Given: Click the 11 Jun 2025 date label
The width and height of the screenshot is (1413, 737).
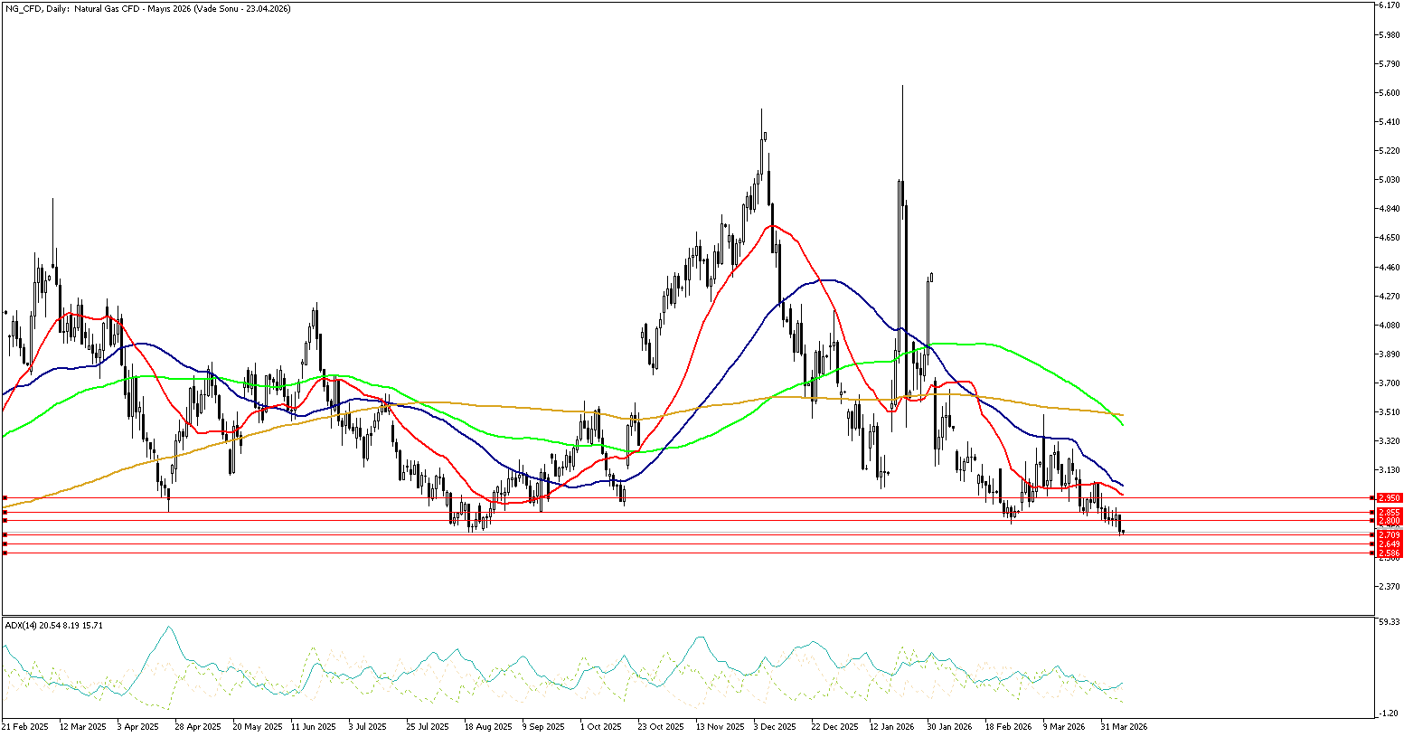Looking at the screenshot, I should 313,726.
